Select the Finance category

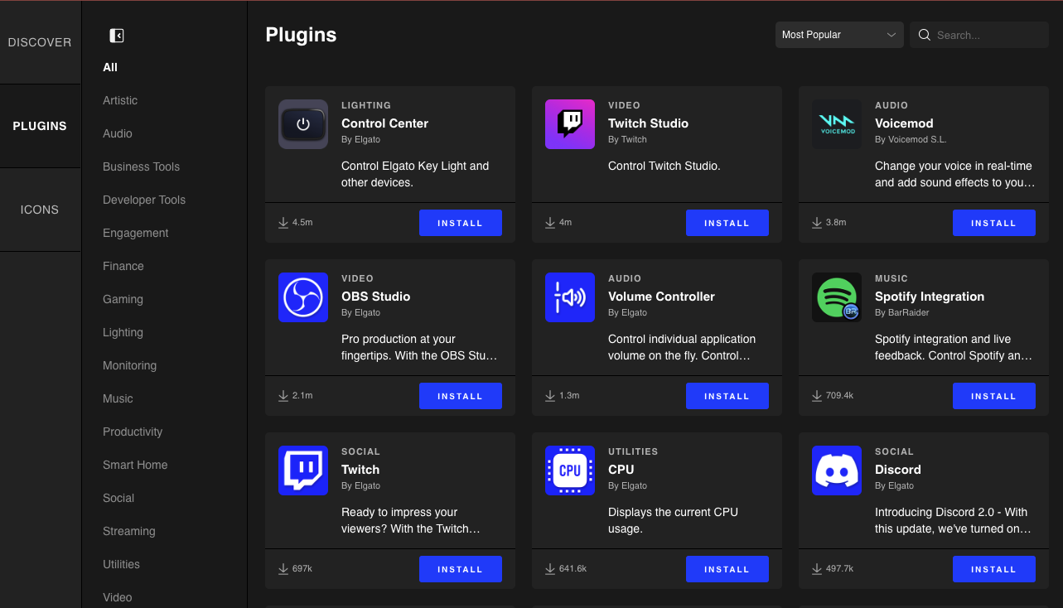click(123, 266)
